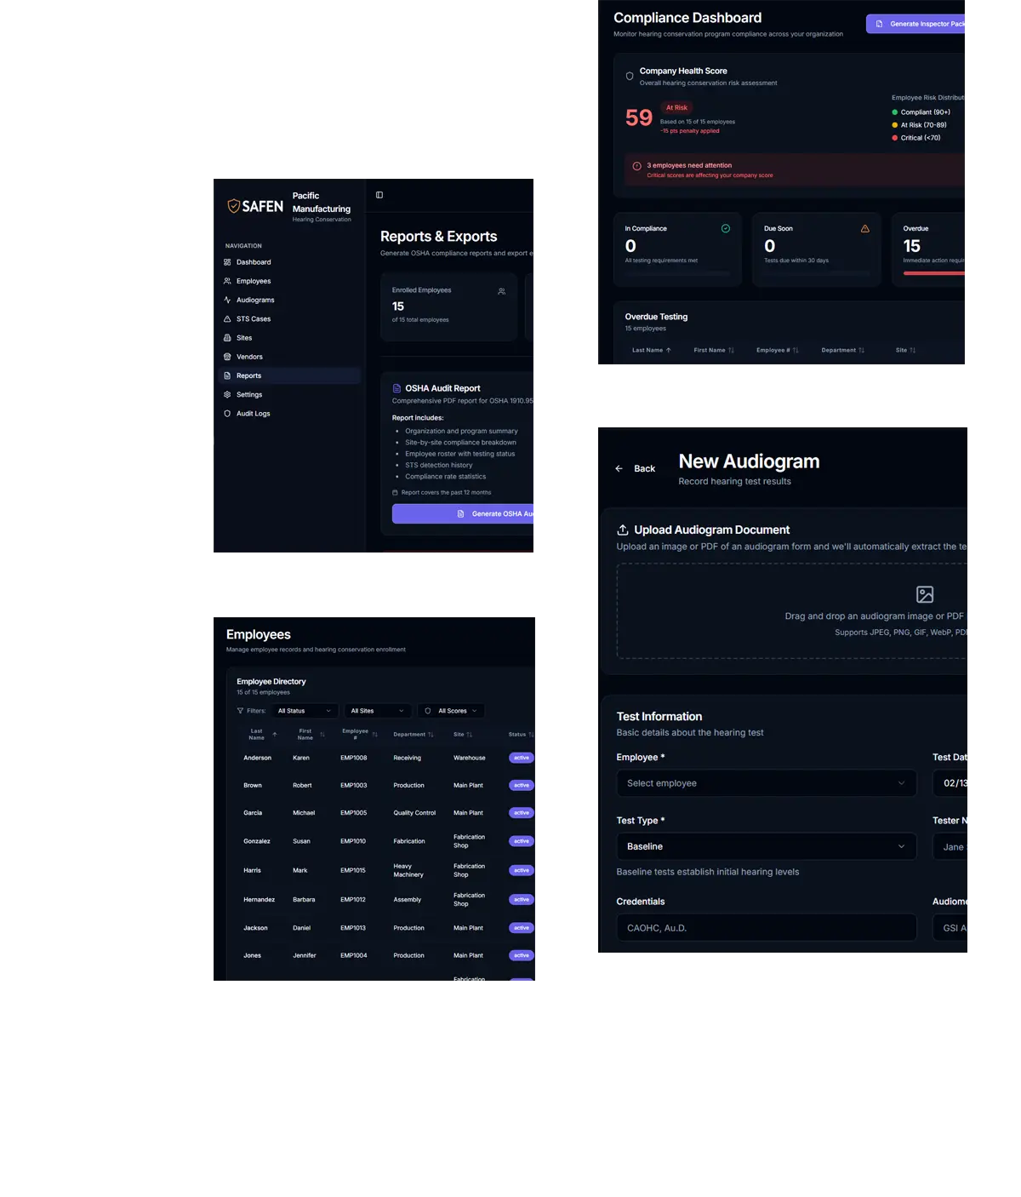Open the All Status filter dropdown
Viewport: 1021px width, 1197px height.
coord(305,710)
